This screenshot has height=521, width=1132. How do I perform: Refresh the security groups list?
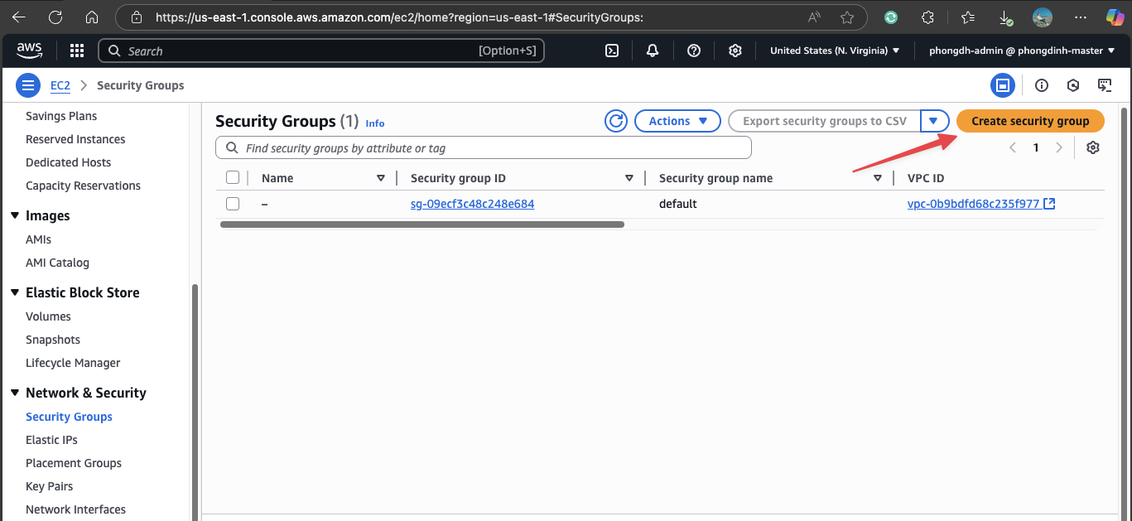point(616,121)
